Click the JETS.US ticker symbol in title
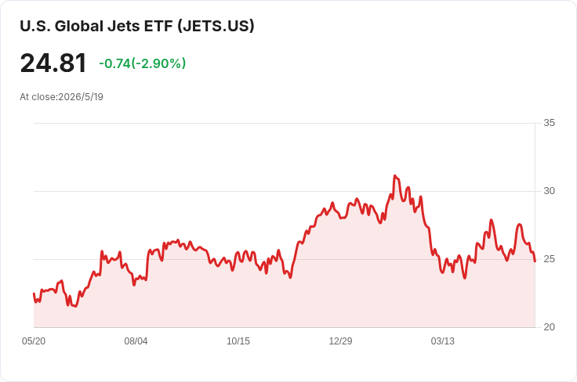Image resolution: width=577 pixels, height=382 pixels. (x=216, y=26)
